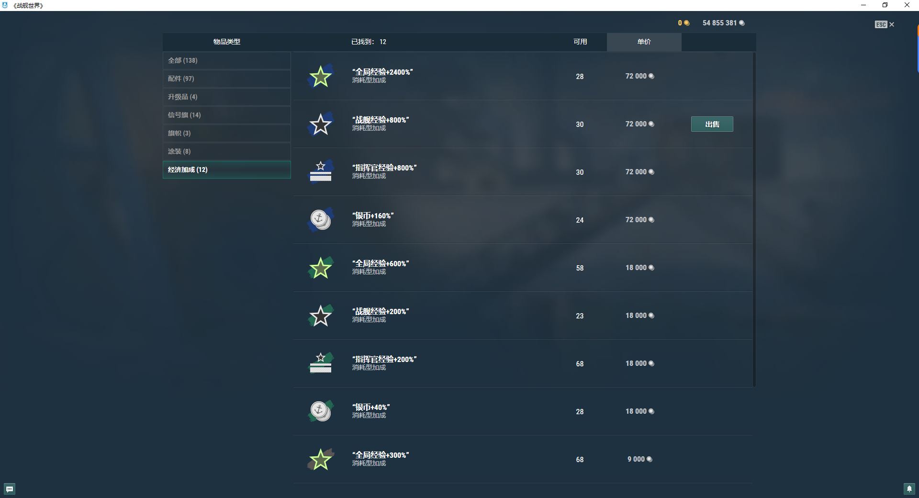The height and width of the screenshot is (498, 919).
Task: Sort items by 可用 column header
Action: [580, 42]
